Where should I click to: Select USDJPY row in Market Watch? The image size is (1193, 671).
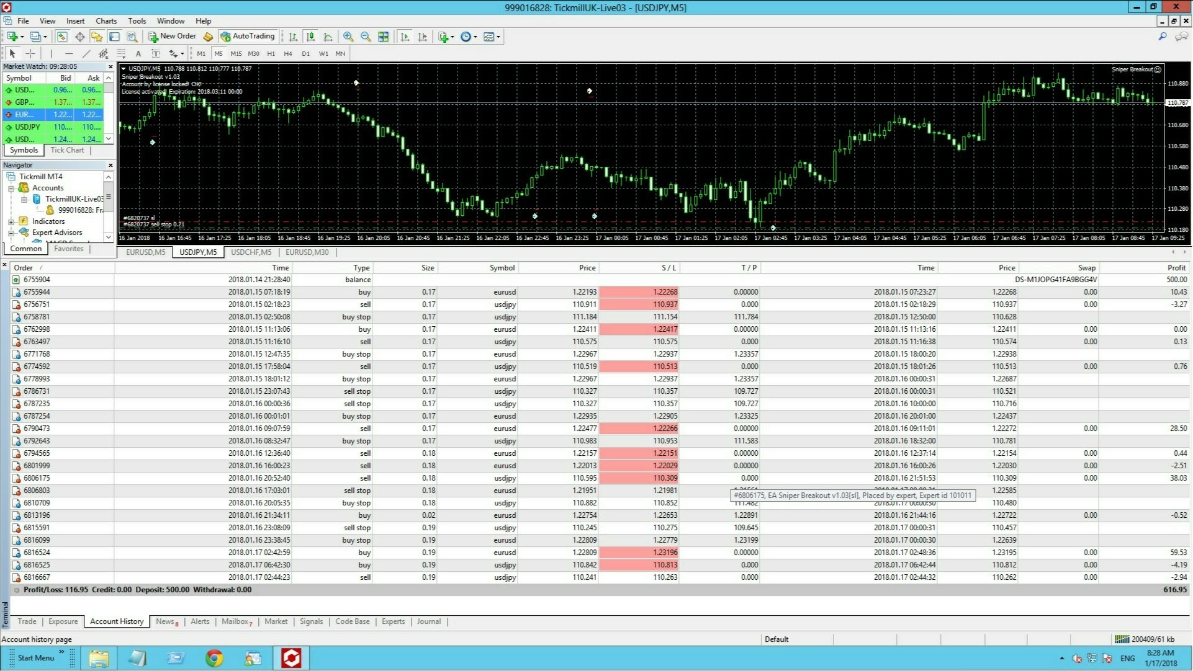(53, 127)
